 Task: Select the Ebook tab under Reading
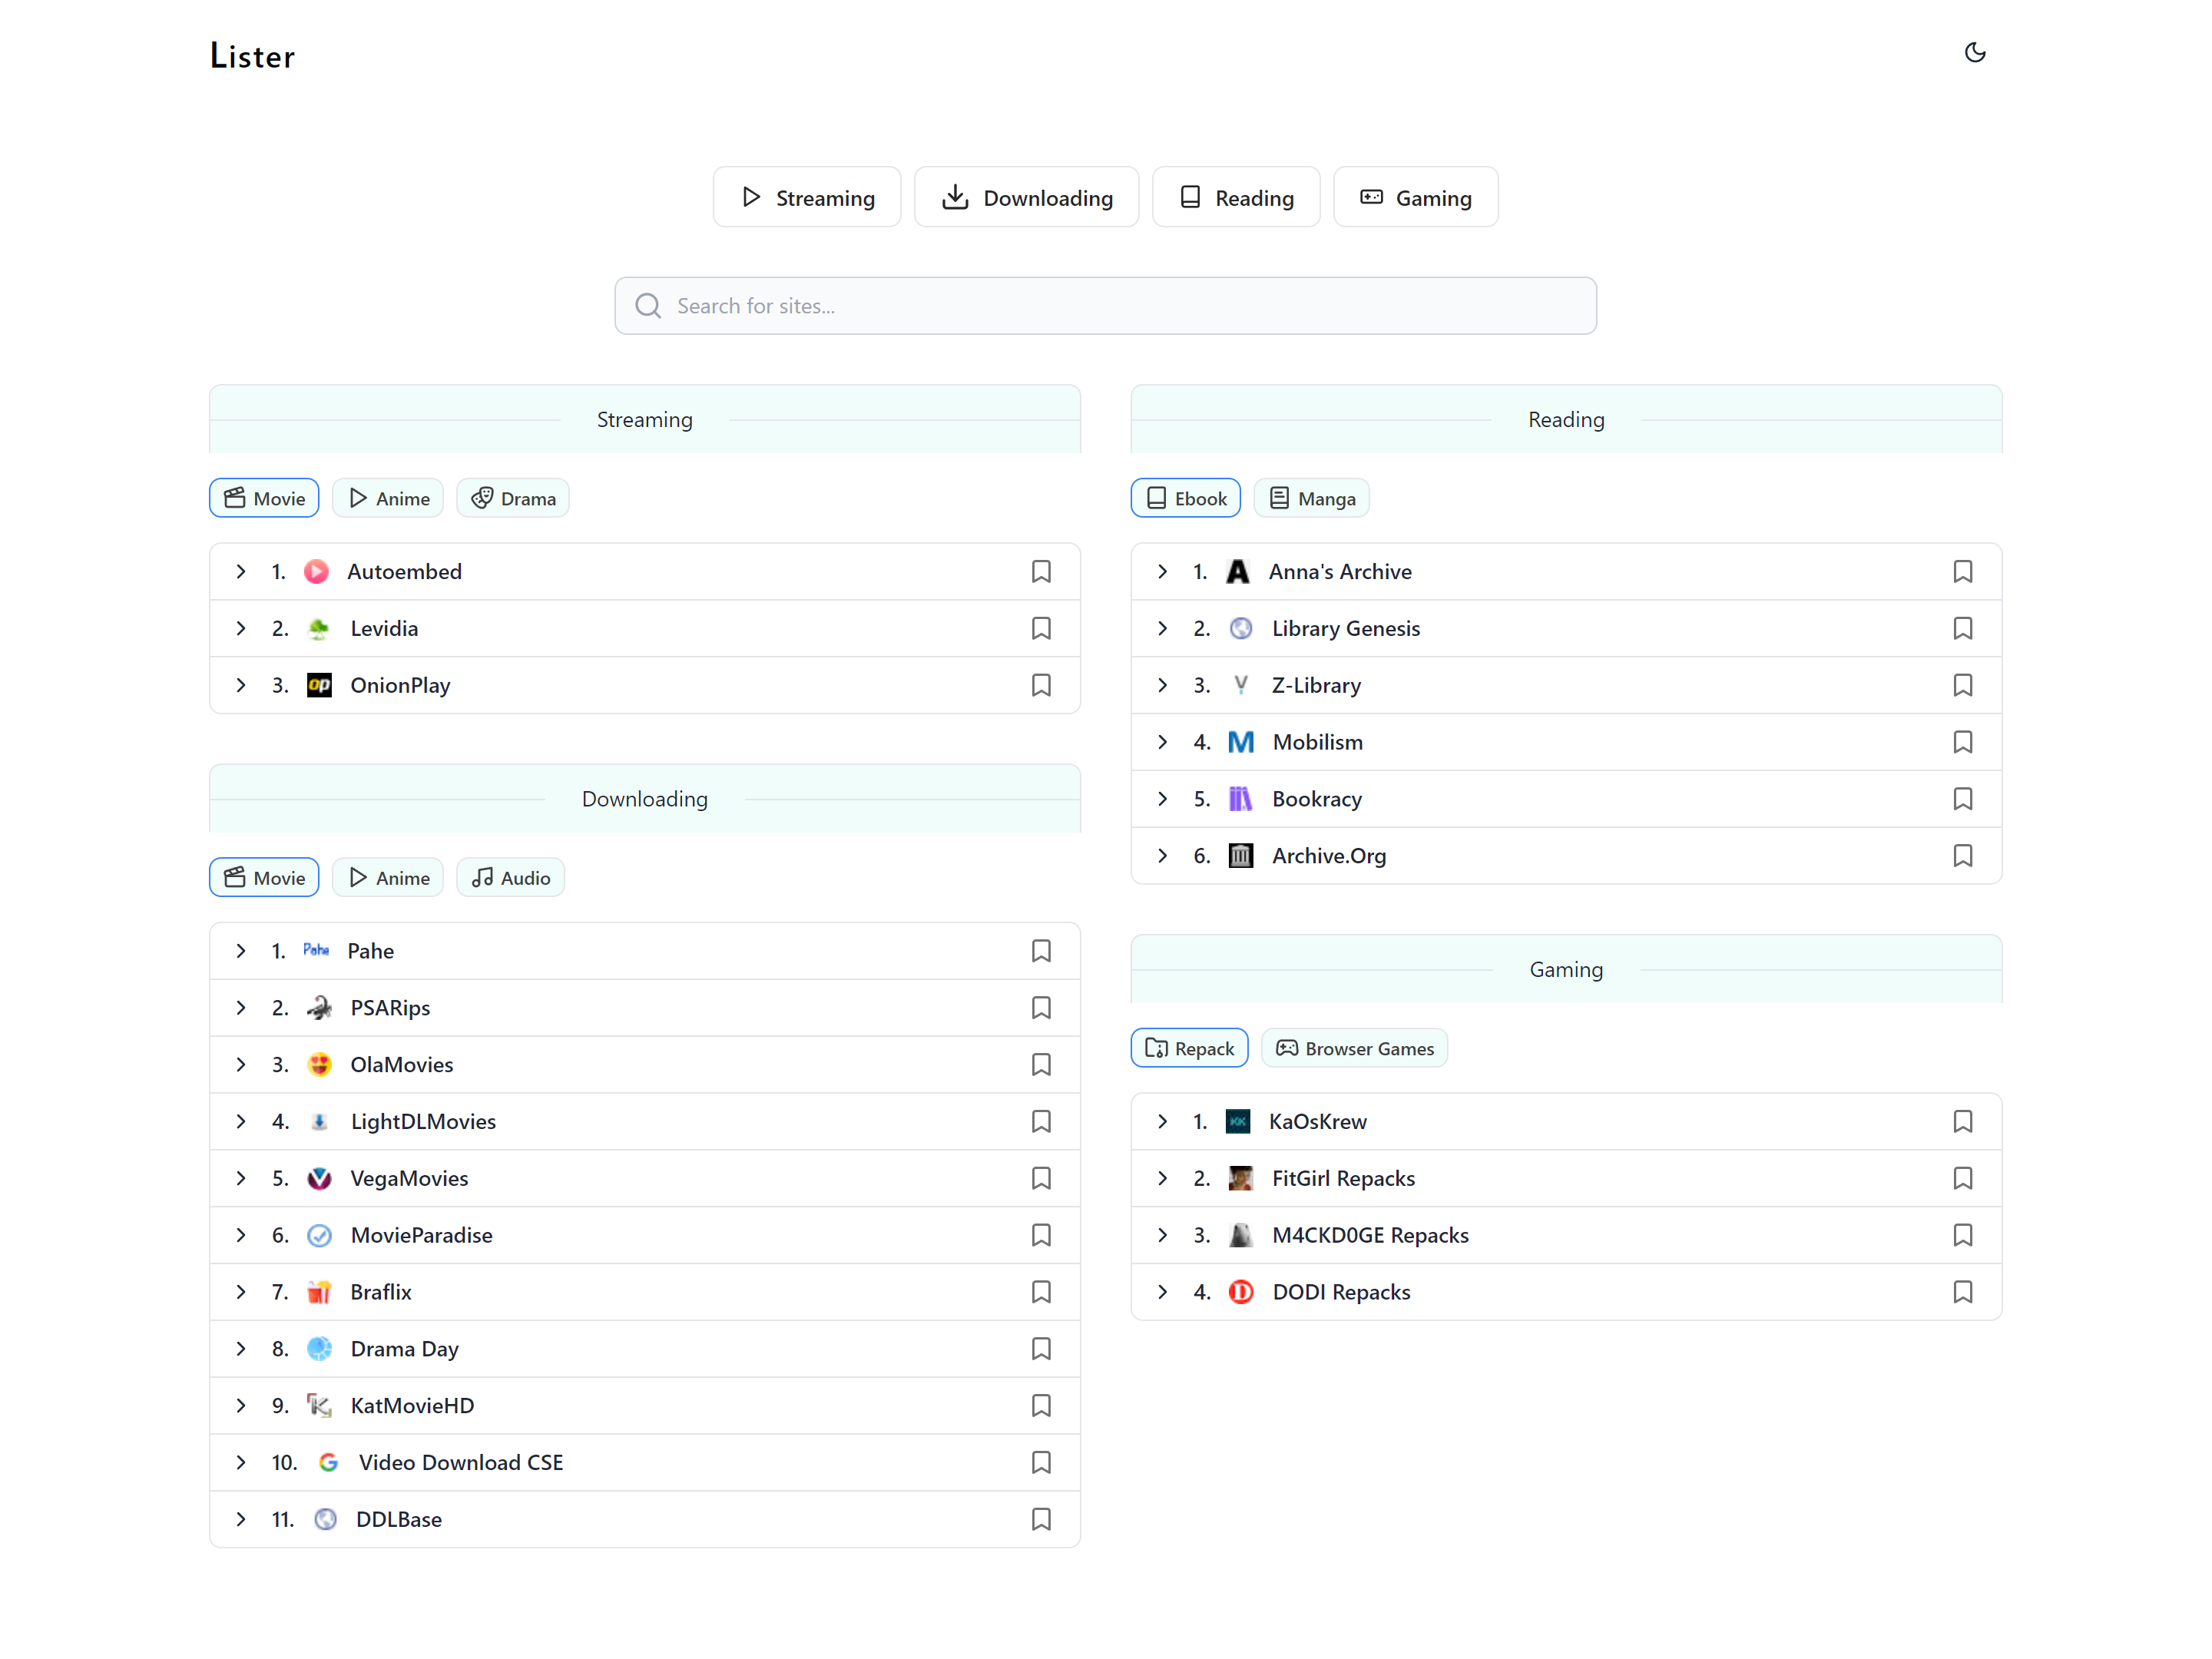coord(1186,499)
